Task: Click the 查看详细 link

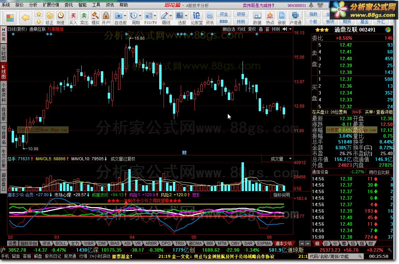Action: (x=384, y=112)
